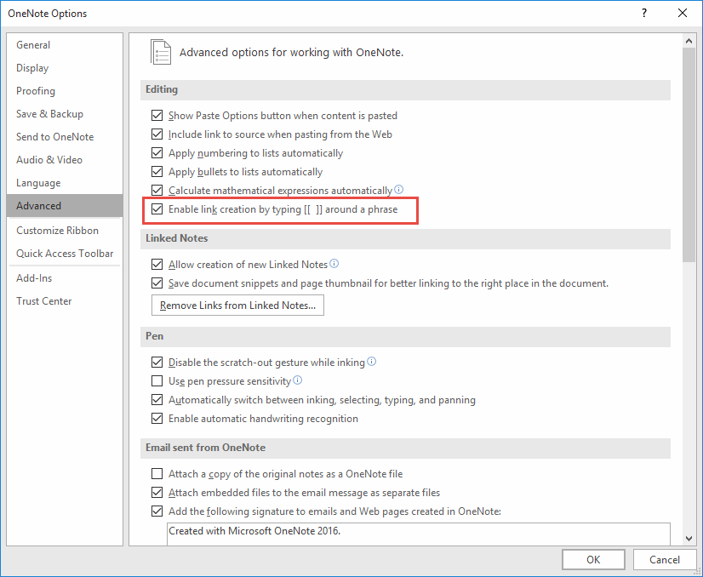703x577 pixels.
Task: Open the General options category
Action: [65, 45]
